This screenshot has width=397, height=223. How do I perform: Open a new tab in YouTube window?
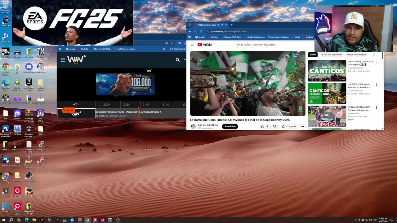231,25
